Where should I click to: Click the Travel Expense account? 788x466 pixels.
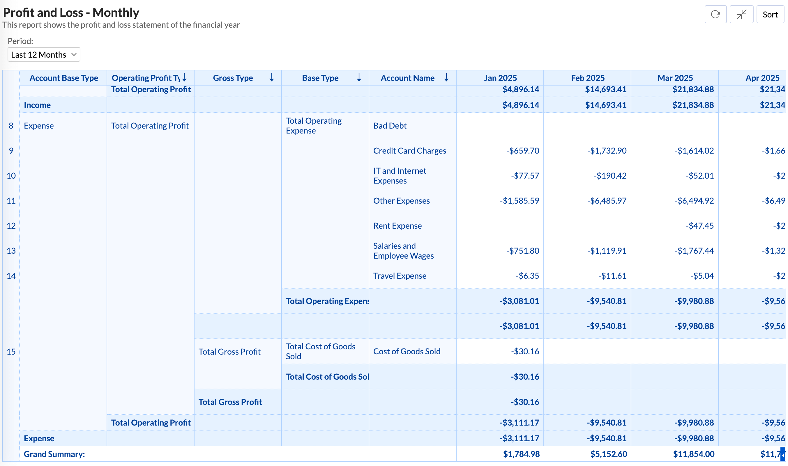pyautogui.click(x=400, y=276)
